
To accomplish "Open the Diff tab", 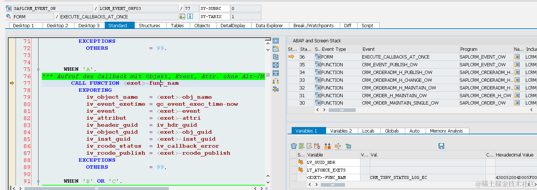I will (x=348, y=25).
